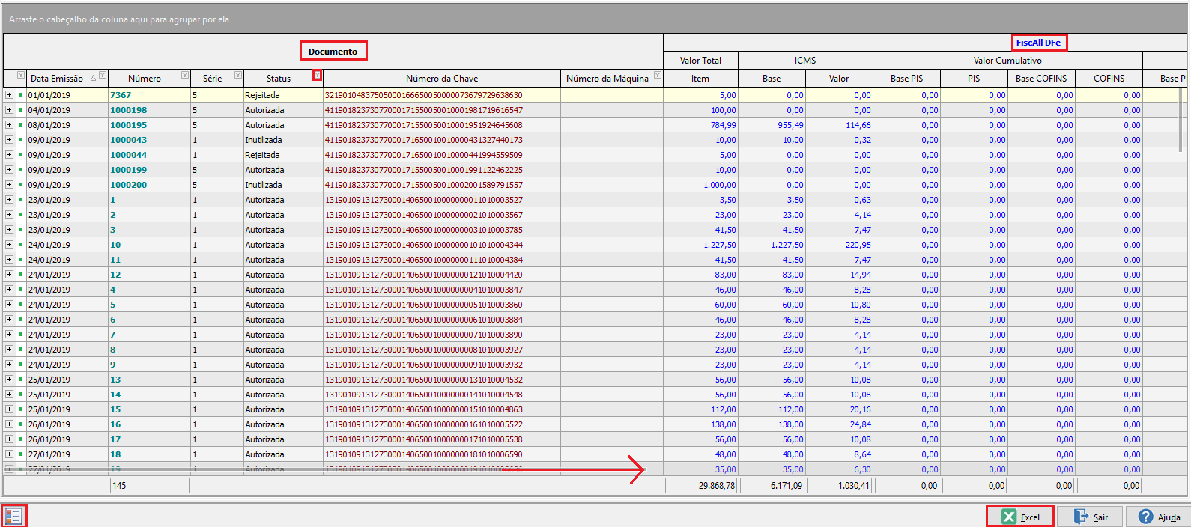Select the Rejeitada status of document 1000044
The height and width of the screenshot is (527, 1191).
point(283,155)
